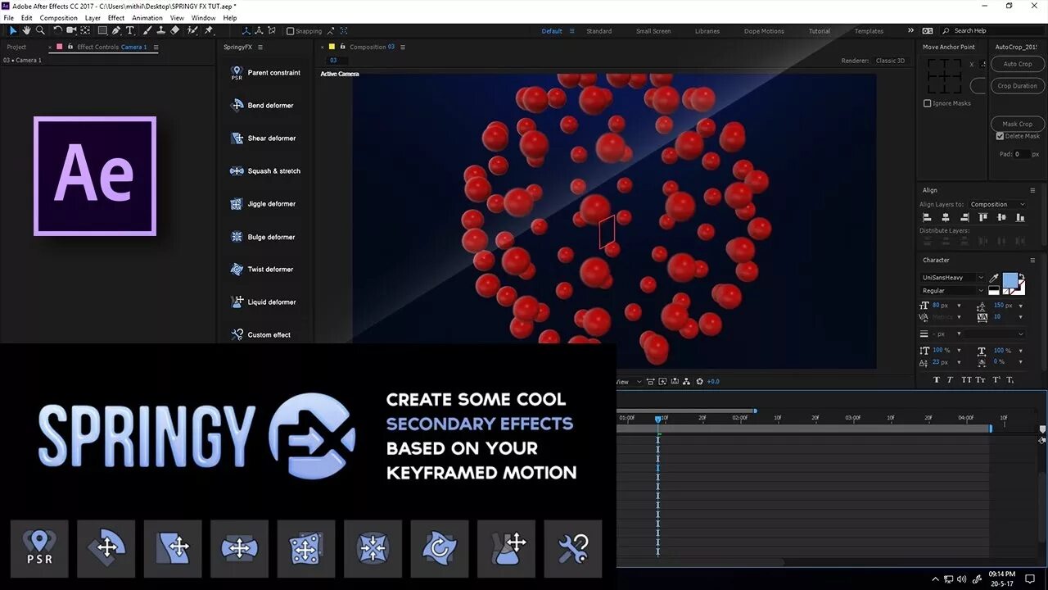Open the Layer menu
This screenshot has height=590, width=1048.
[93, 17]
